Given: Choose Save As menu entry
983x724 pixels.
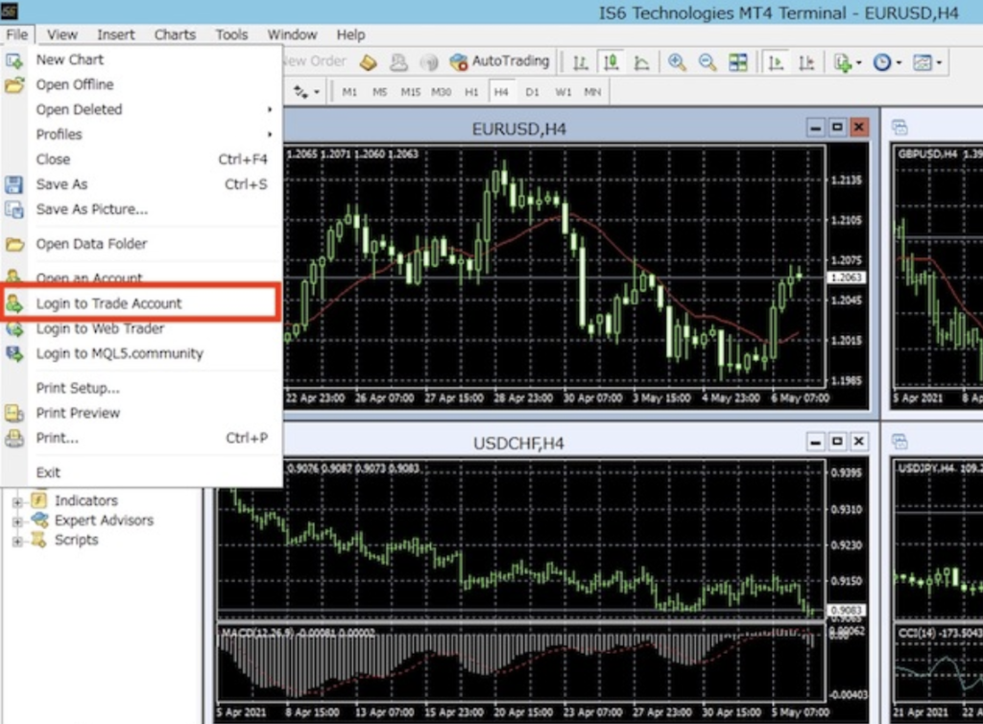Looking at the screenshot, I should point(141,185).
